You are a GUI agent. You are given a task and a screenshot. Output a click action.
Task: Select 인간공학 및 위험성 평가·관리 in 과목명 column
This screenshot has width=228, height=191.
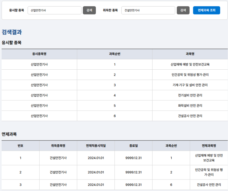190,75
